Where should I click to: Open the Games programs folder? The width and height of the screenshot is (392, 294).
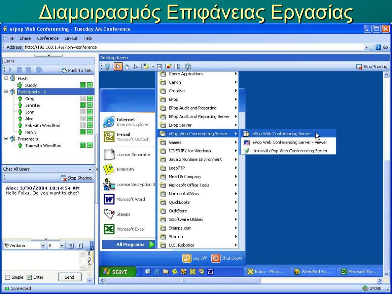198,142
